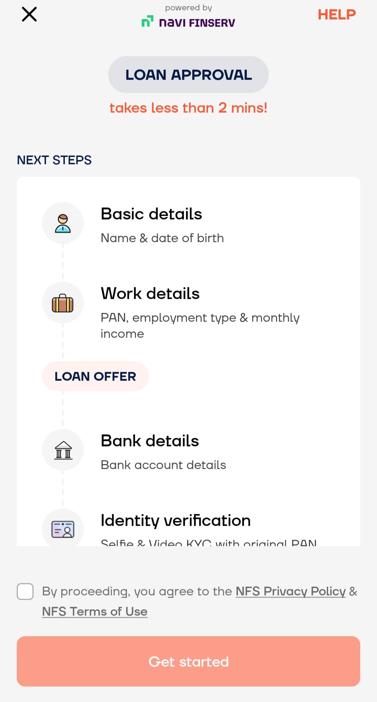
Task: Tap the Basic details person icon
Action: [63, 223]
